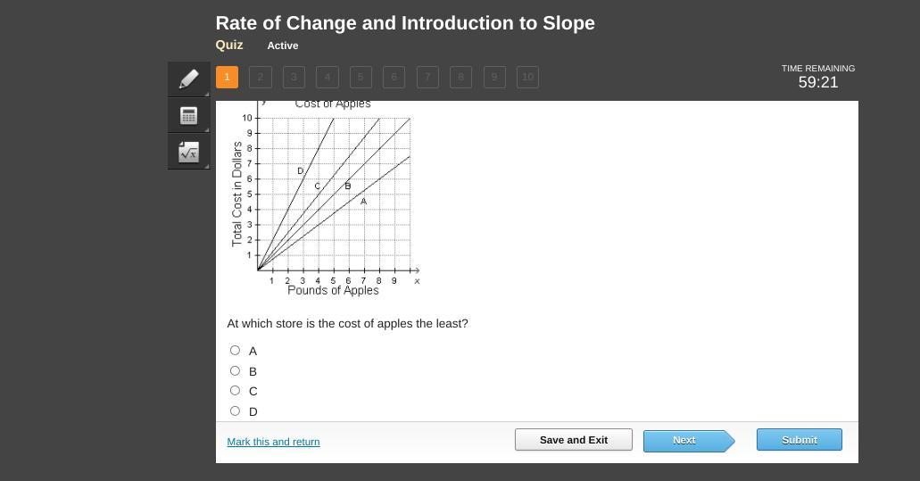Select radio option A
The image size is (920, 481).
point(235,351)
